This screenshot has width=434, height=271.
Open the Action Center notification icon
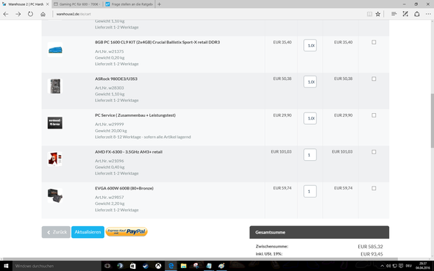pyautogui.click(x=401, y=266)
